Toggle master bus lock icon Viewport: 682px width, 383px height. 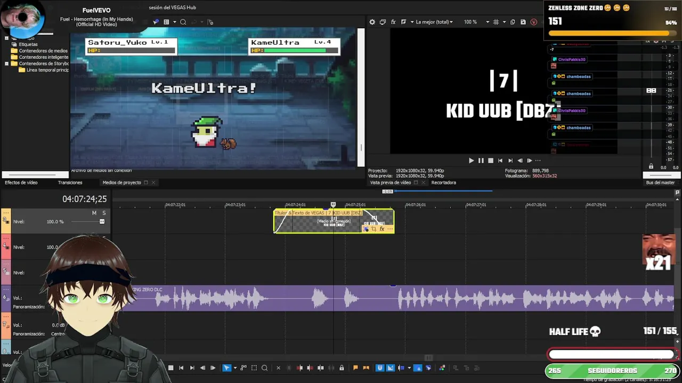651,166
